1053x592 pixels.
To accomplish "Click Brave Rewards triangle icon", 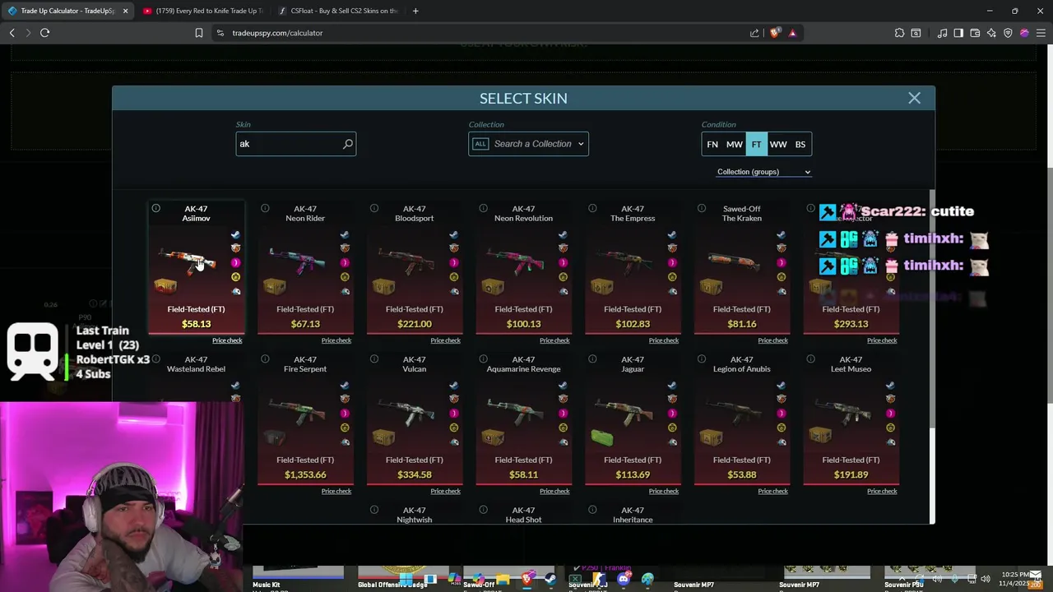I will [x=792, y=33].
